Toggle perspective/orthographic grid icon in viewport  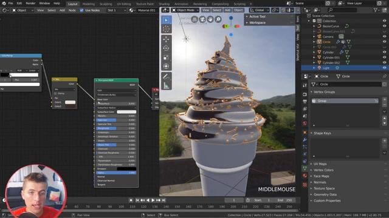pyautogui.click(x=194, y=19)
